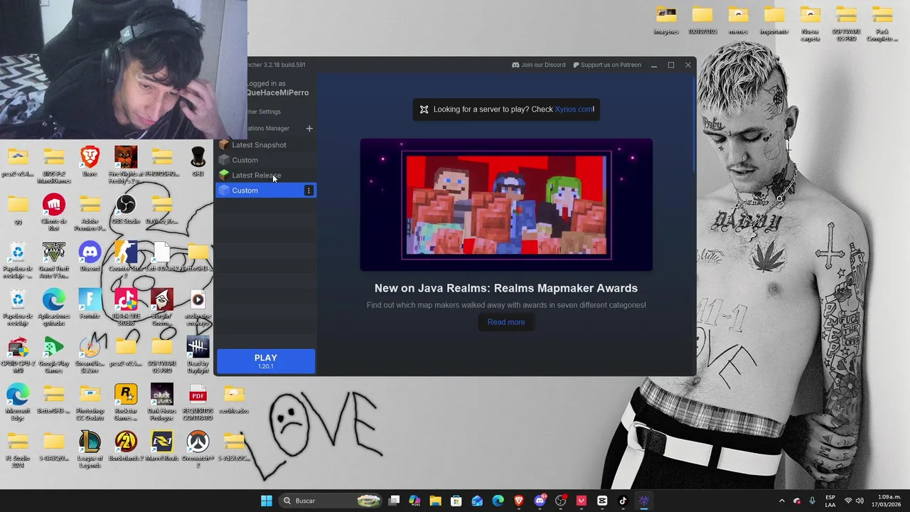Select the Latest Snapshot installation
Viewport: 910px width, 512px height.
[265, 145]
